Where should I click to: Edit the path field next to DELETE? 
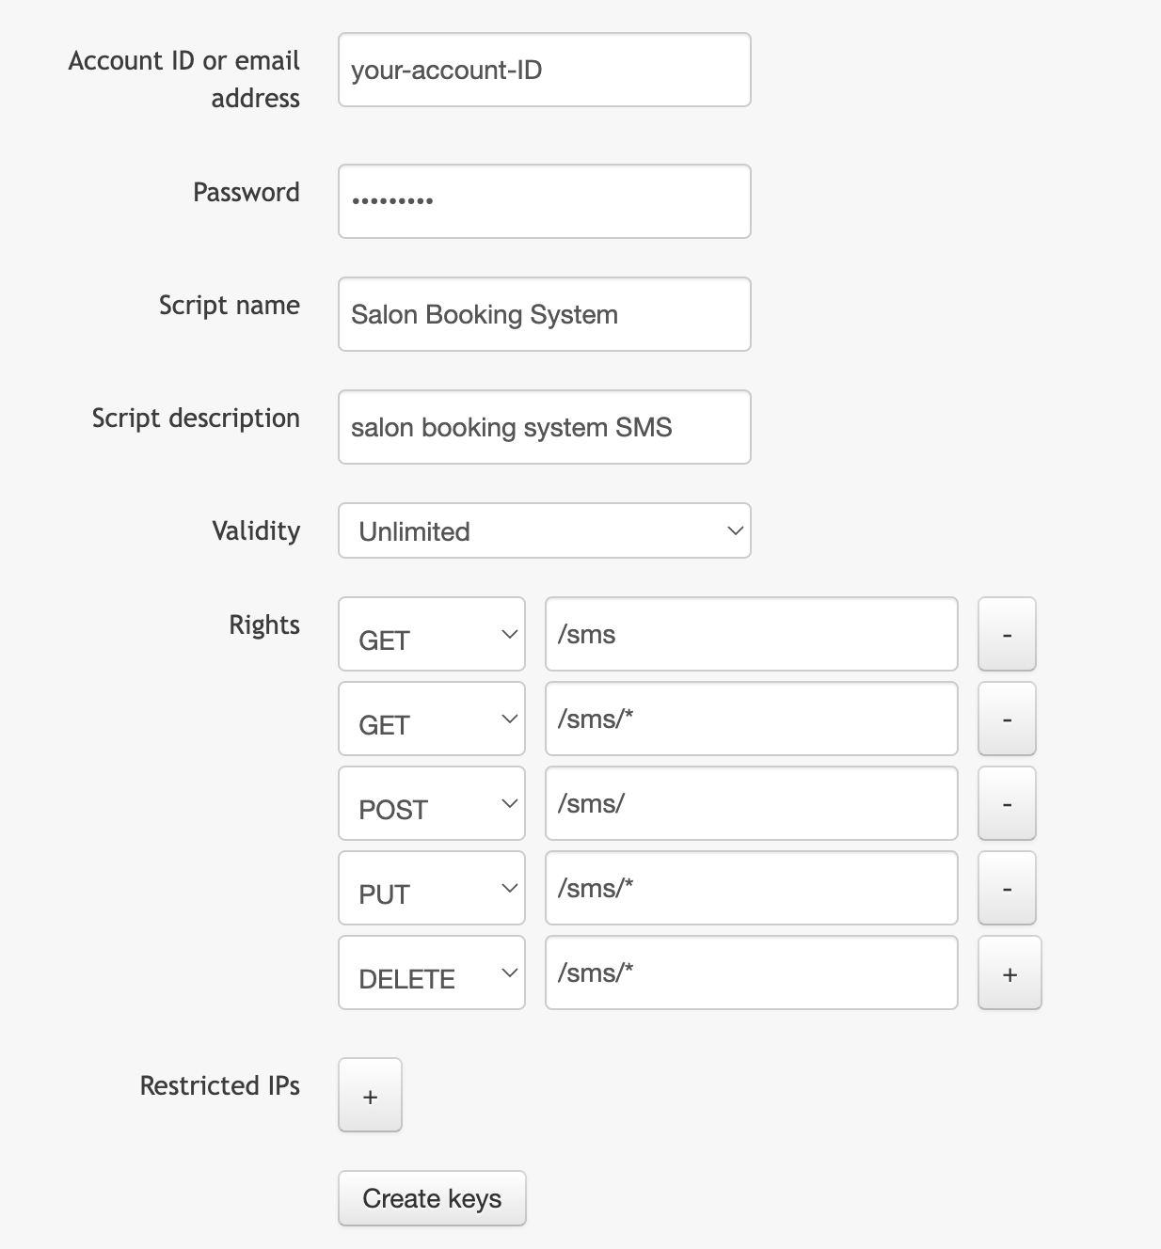(x=752, y=972)
